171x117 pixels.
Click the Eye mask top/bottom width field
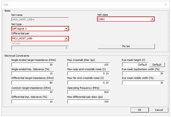pos(143,73)
